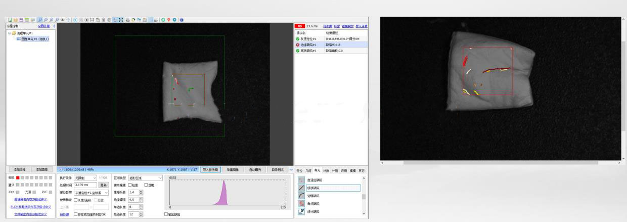Click the 更名 button
The width and height of the screenshot is (627, 222).
click(103, 185)
